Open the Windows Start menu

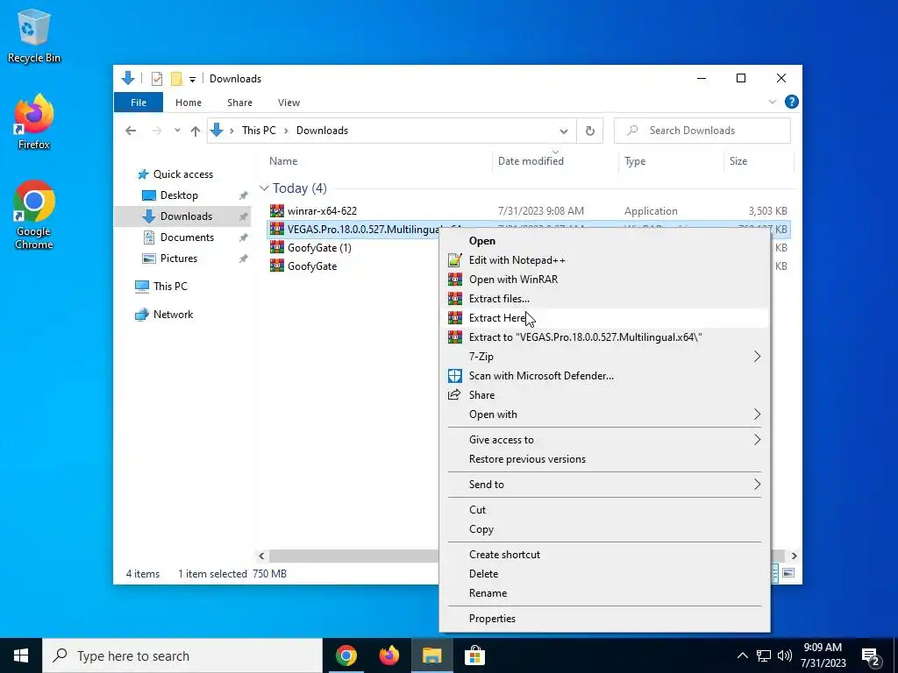pyautogui.click(x=21, y=655)
